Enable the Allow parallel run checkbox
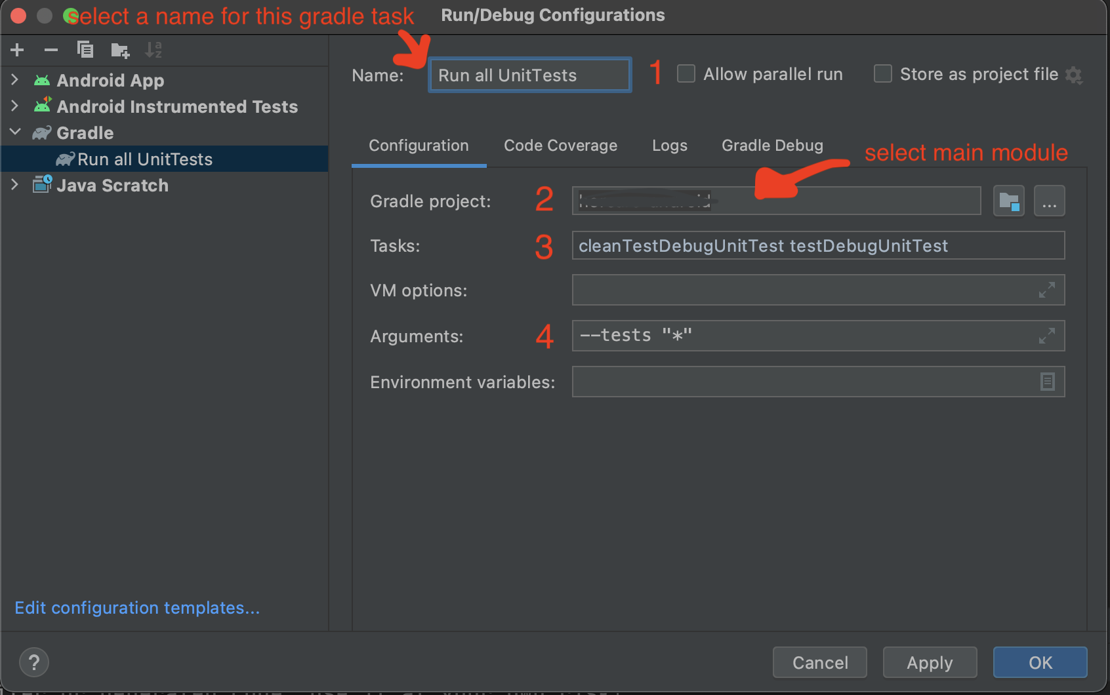Viewport: 1110px width, 695px height. tap(686, 74)
